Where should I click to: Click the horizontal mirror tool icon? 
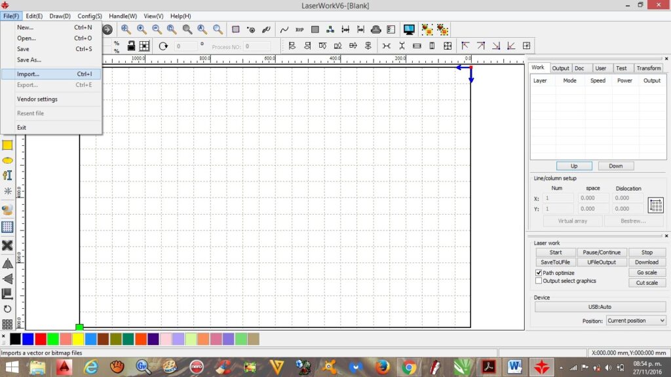7,263
